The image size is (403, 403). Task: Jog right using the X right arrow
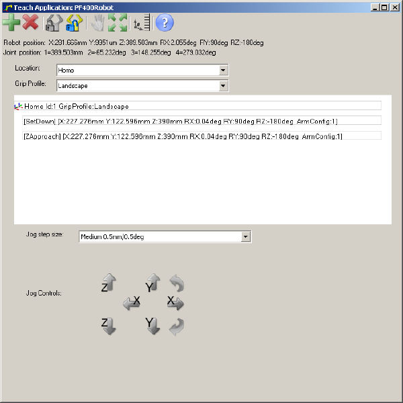[x=175, y=304]
